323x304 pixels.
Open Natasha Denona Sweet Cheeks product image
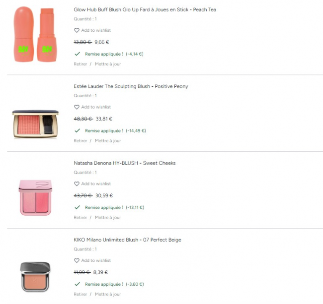[35, 197]
